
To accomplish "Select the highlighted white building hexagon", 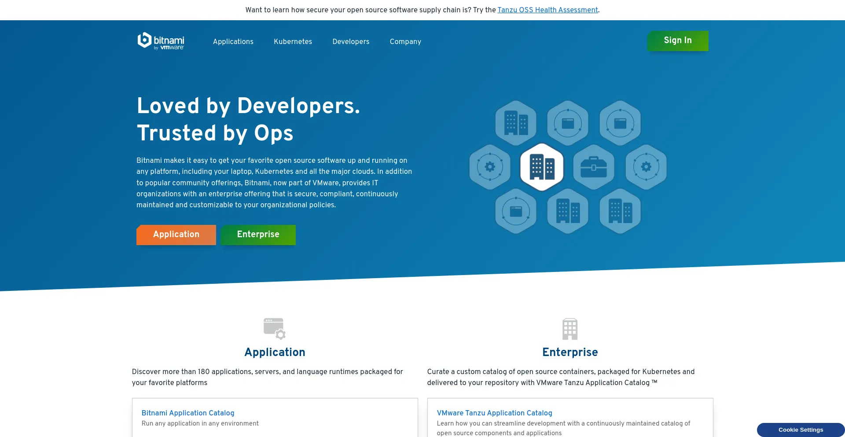I will point(542,167).
